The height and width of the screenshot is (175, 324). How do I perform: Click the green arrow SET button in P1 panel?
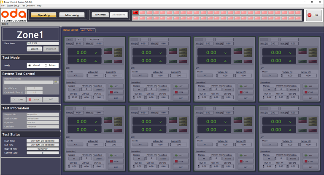pos(116,86)
